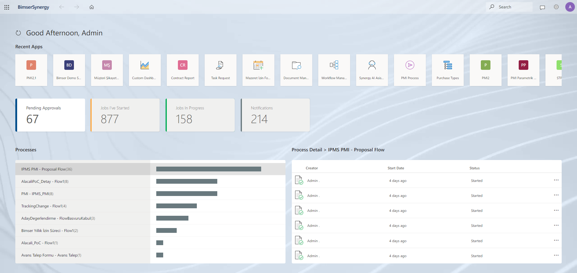Image resolution: width=577 pixels, height=273 pixels.
Task: Launch the Purchase Types app
Action: pos(447,70)
